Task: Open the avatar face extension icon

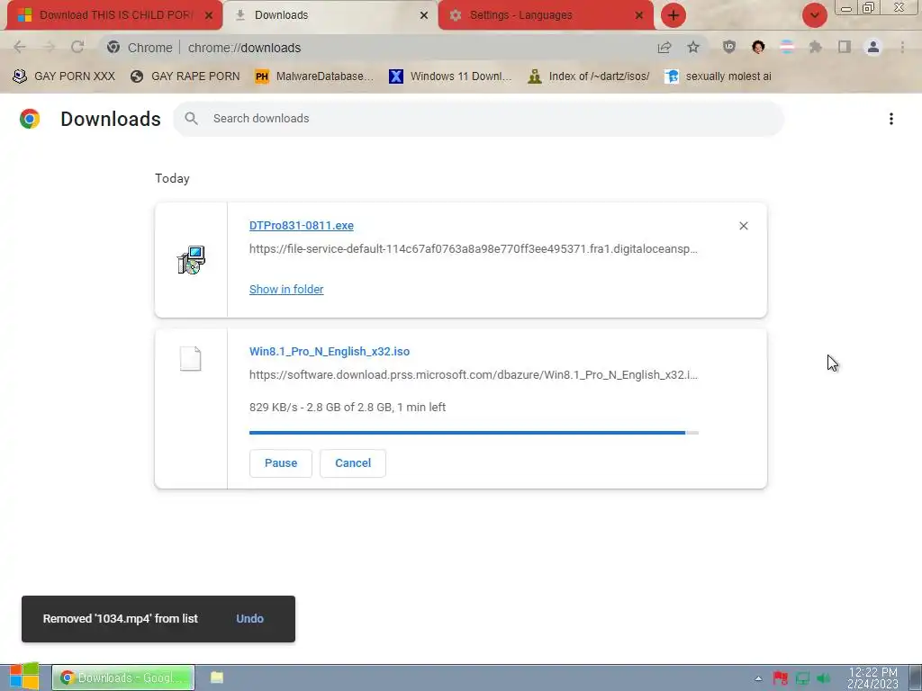Action: coord(758,48)
